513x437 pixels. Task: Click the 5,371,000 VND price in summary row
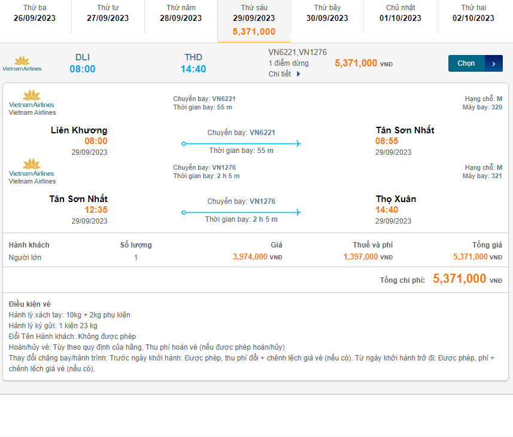pyautogui.click(x=356, y=63)
